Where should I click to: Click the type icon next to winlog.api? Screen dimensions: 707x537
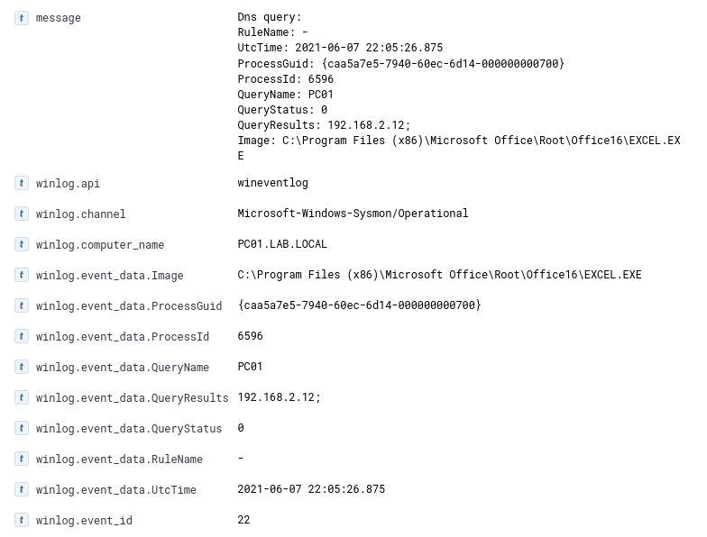pyautogui.click(x=22, y=183)
